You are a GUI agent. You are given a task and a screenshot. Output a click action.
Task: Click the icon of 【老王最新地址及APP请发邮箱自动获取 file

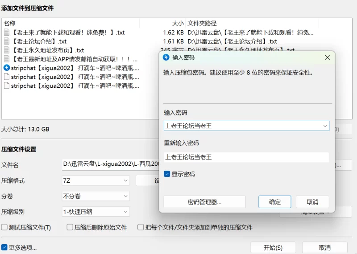7,59
